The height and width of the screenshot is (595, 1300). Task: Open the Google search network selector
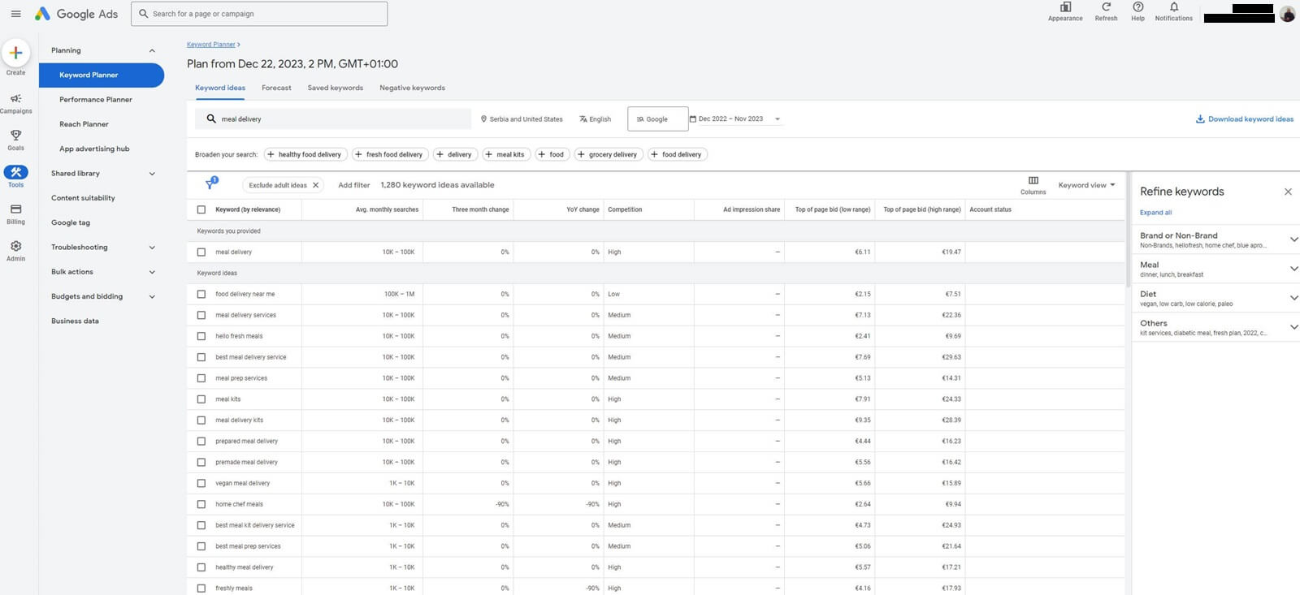(657, 119)
